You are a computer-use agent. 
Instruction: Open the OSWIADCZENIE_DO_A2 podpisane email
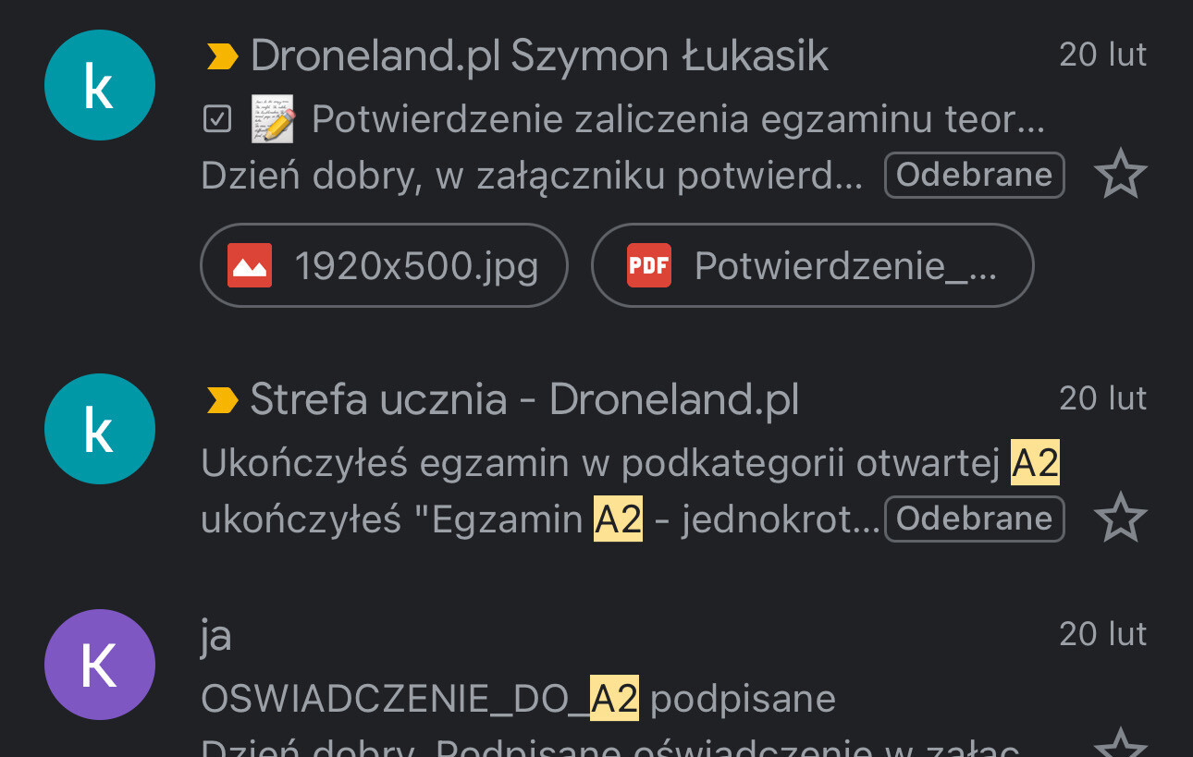[518, 699]
